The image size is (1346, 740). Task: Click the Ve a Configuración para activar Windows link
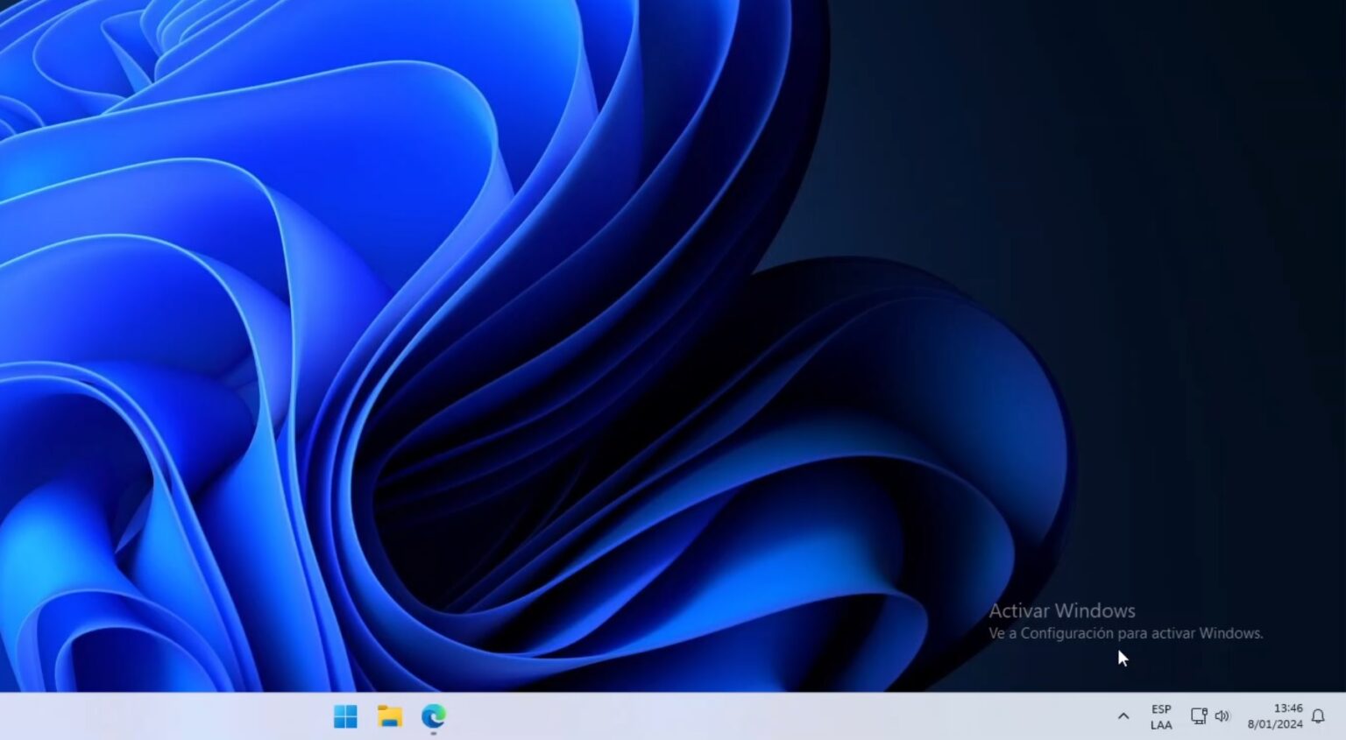(1127, 632)
